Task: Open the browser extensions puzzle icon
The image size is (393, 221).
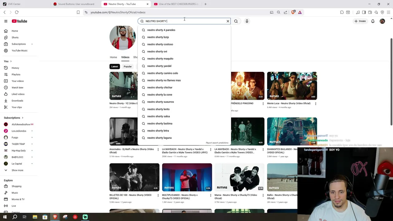Action: pos(342,12)
